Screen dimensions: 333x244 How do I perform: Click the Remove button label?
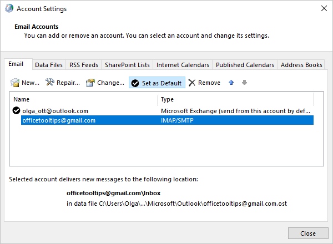[x=209, y=83]
